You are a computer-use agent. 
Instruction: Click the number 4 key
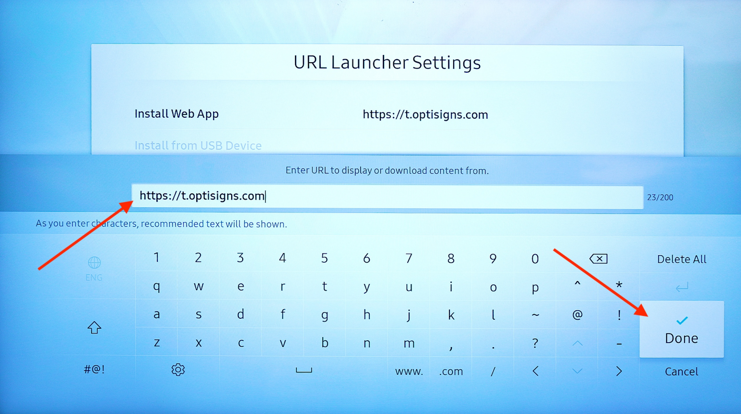[282, 258]
